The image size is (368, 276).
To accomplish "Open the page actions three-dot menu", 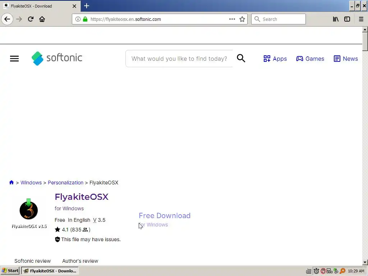I will coord(232,19).
